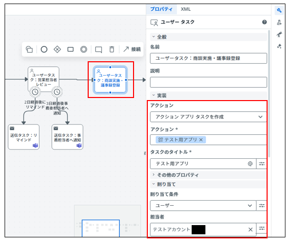Screen dimensions: 289x244
Task: Open the wrench properties sidebar icon
Action: click(279, 10)
